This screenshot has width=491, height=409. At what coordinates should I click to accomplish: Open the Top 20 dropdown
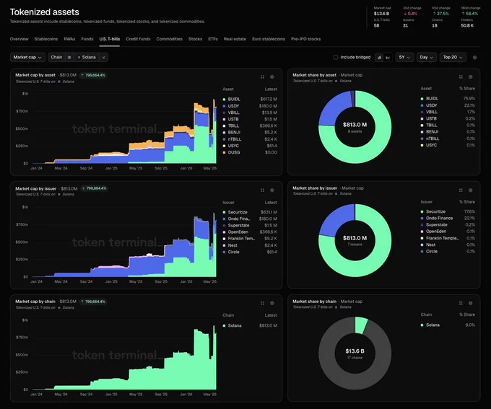453,57
